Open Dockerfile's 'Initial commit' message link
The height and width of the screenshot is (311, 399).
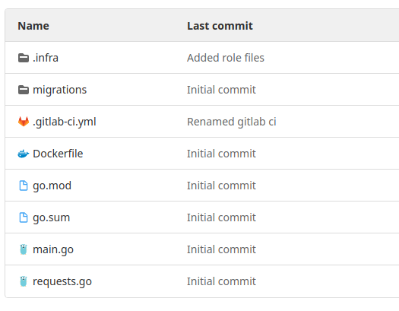pyautogui.click(x=221, y=154)
